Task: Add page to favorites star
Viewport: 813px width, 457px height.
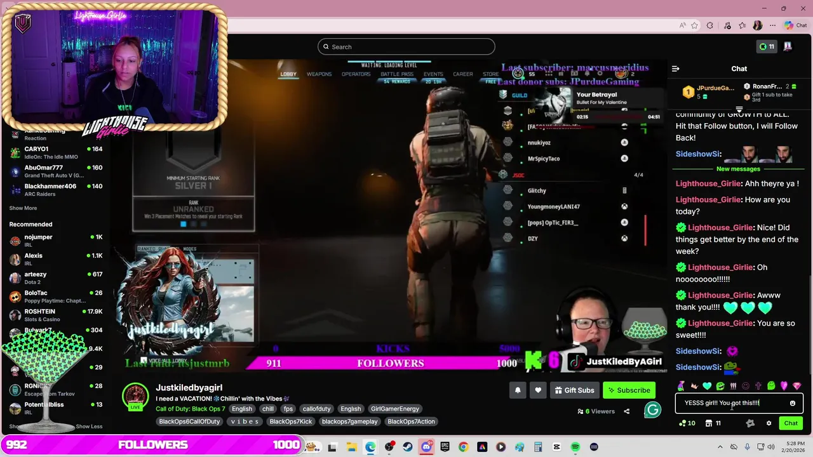Action: tap(695, 25)
